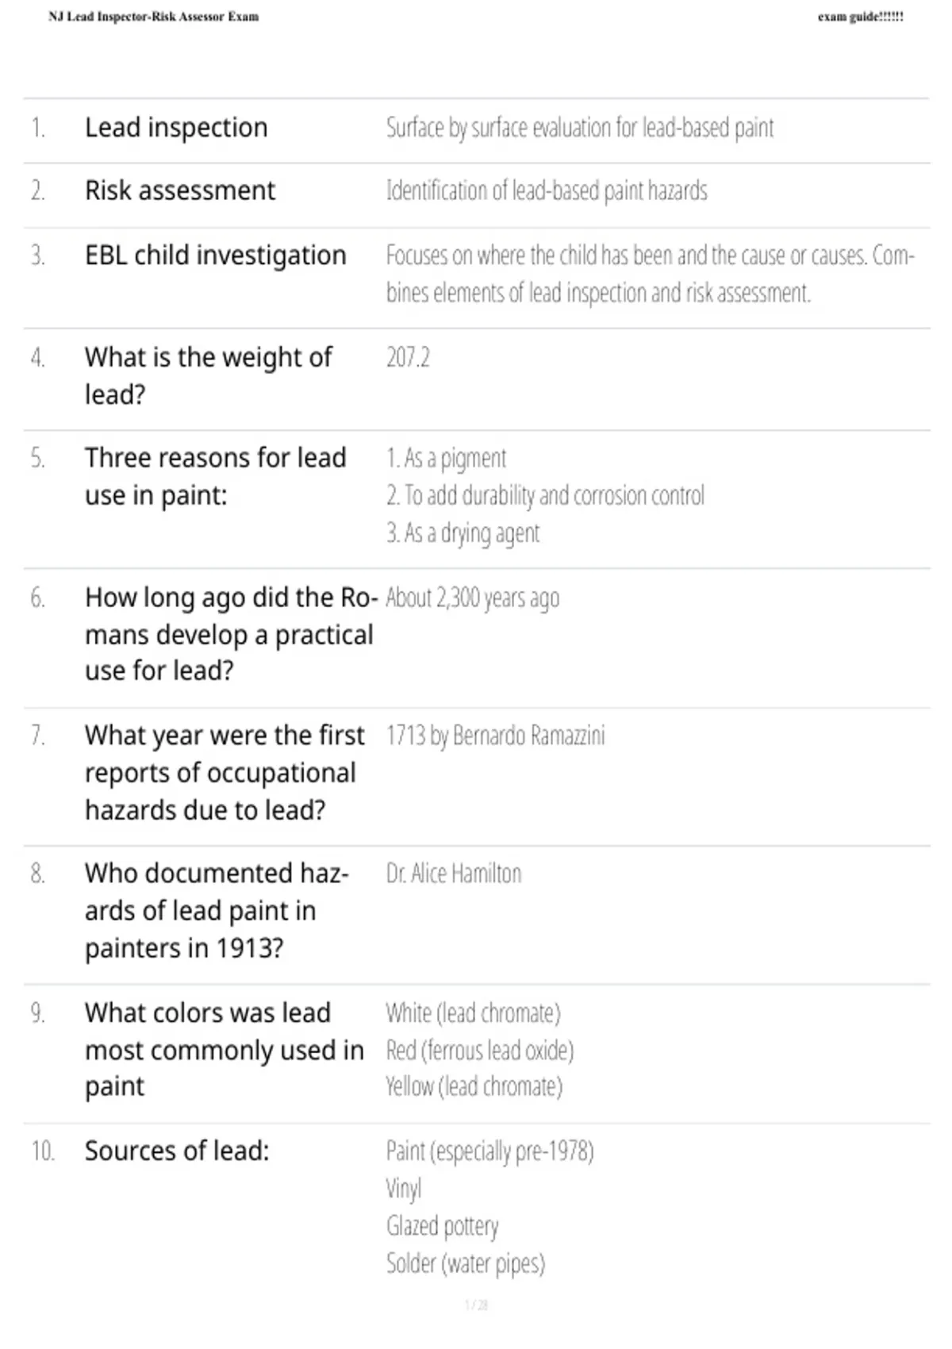Click 'Identification of lead-based paint hazards' definition
This screenshot has height=1349, width=952.
(x=547, y=191)
